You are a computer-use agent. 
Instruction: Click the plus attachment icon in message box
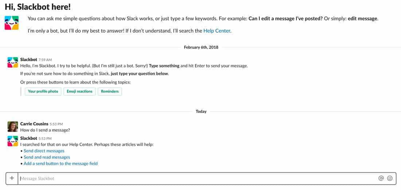(x=12, y=178)
